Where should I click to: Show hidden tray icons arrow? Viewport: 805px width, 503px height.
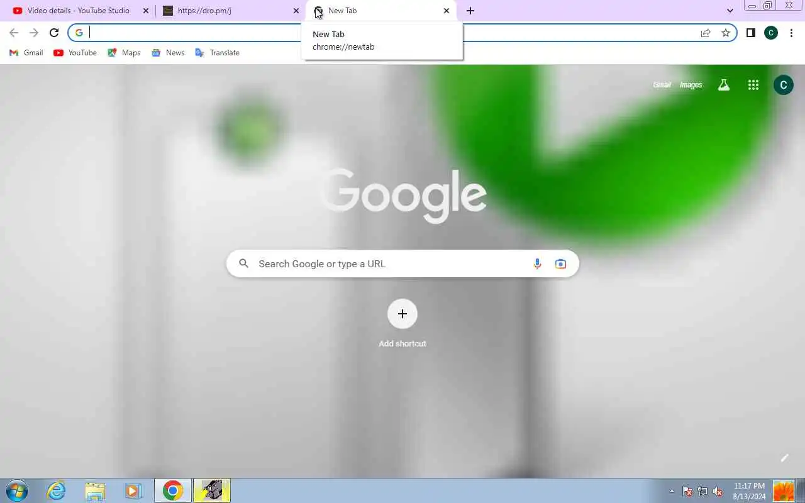pyautogui.click(x=672, y=491)
